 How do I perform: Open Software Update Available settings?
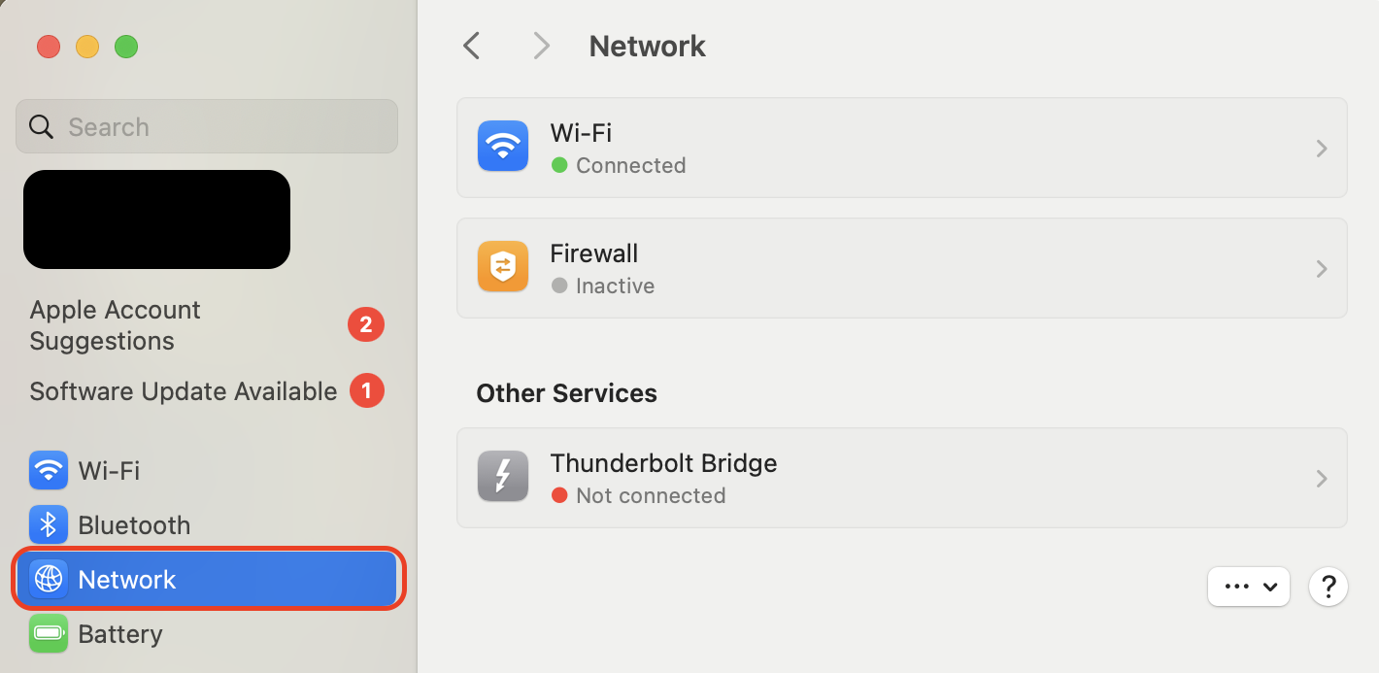tap(183, 391)
